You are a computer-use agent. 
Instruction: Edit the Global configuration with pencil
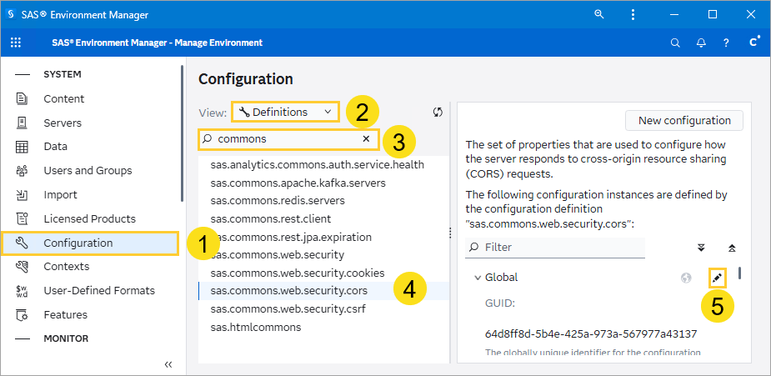(717, 278)
